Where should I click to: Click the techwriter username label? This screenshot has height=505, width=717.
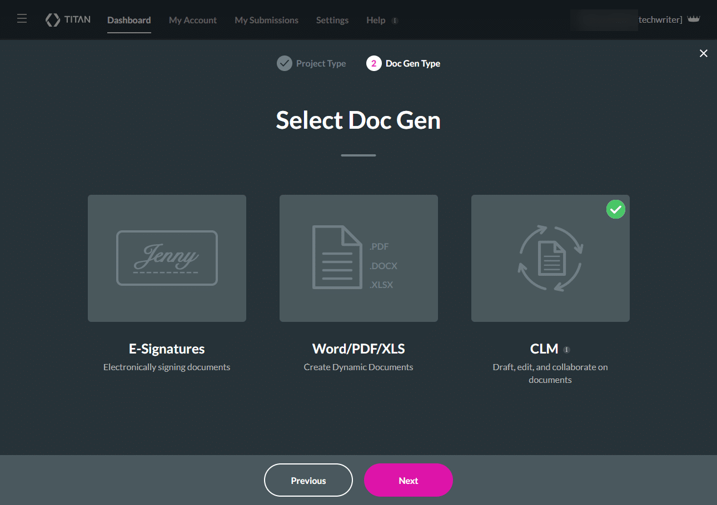[x=660, y=20]
